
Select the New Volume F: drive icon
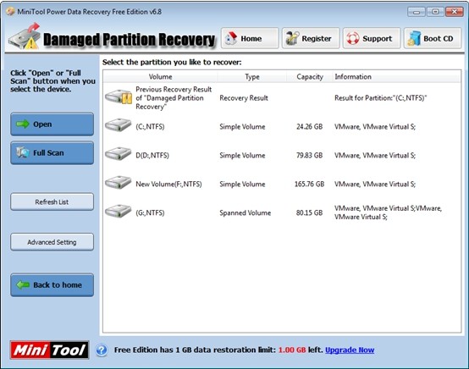119,182
